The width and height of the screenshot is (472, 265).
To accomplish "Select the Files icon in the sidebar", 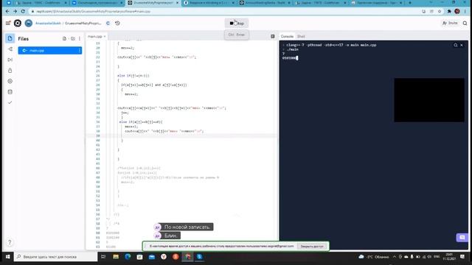I will (x=10, y=38).
